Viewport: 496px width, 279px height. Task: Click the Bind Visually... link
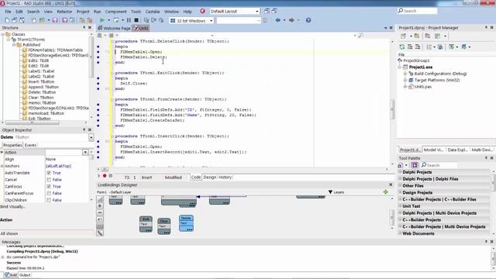click(x=12, y=207)
